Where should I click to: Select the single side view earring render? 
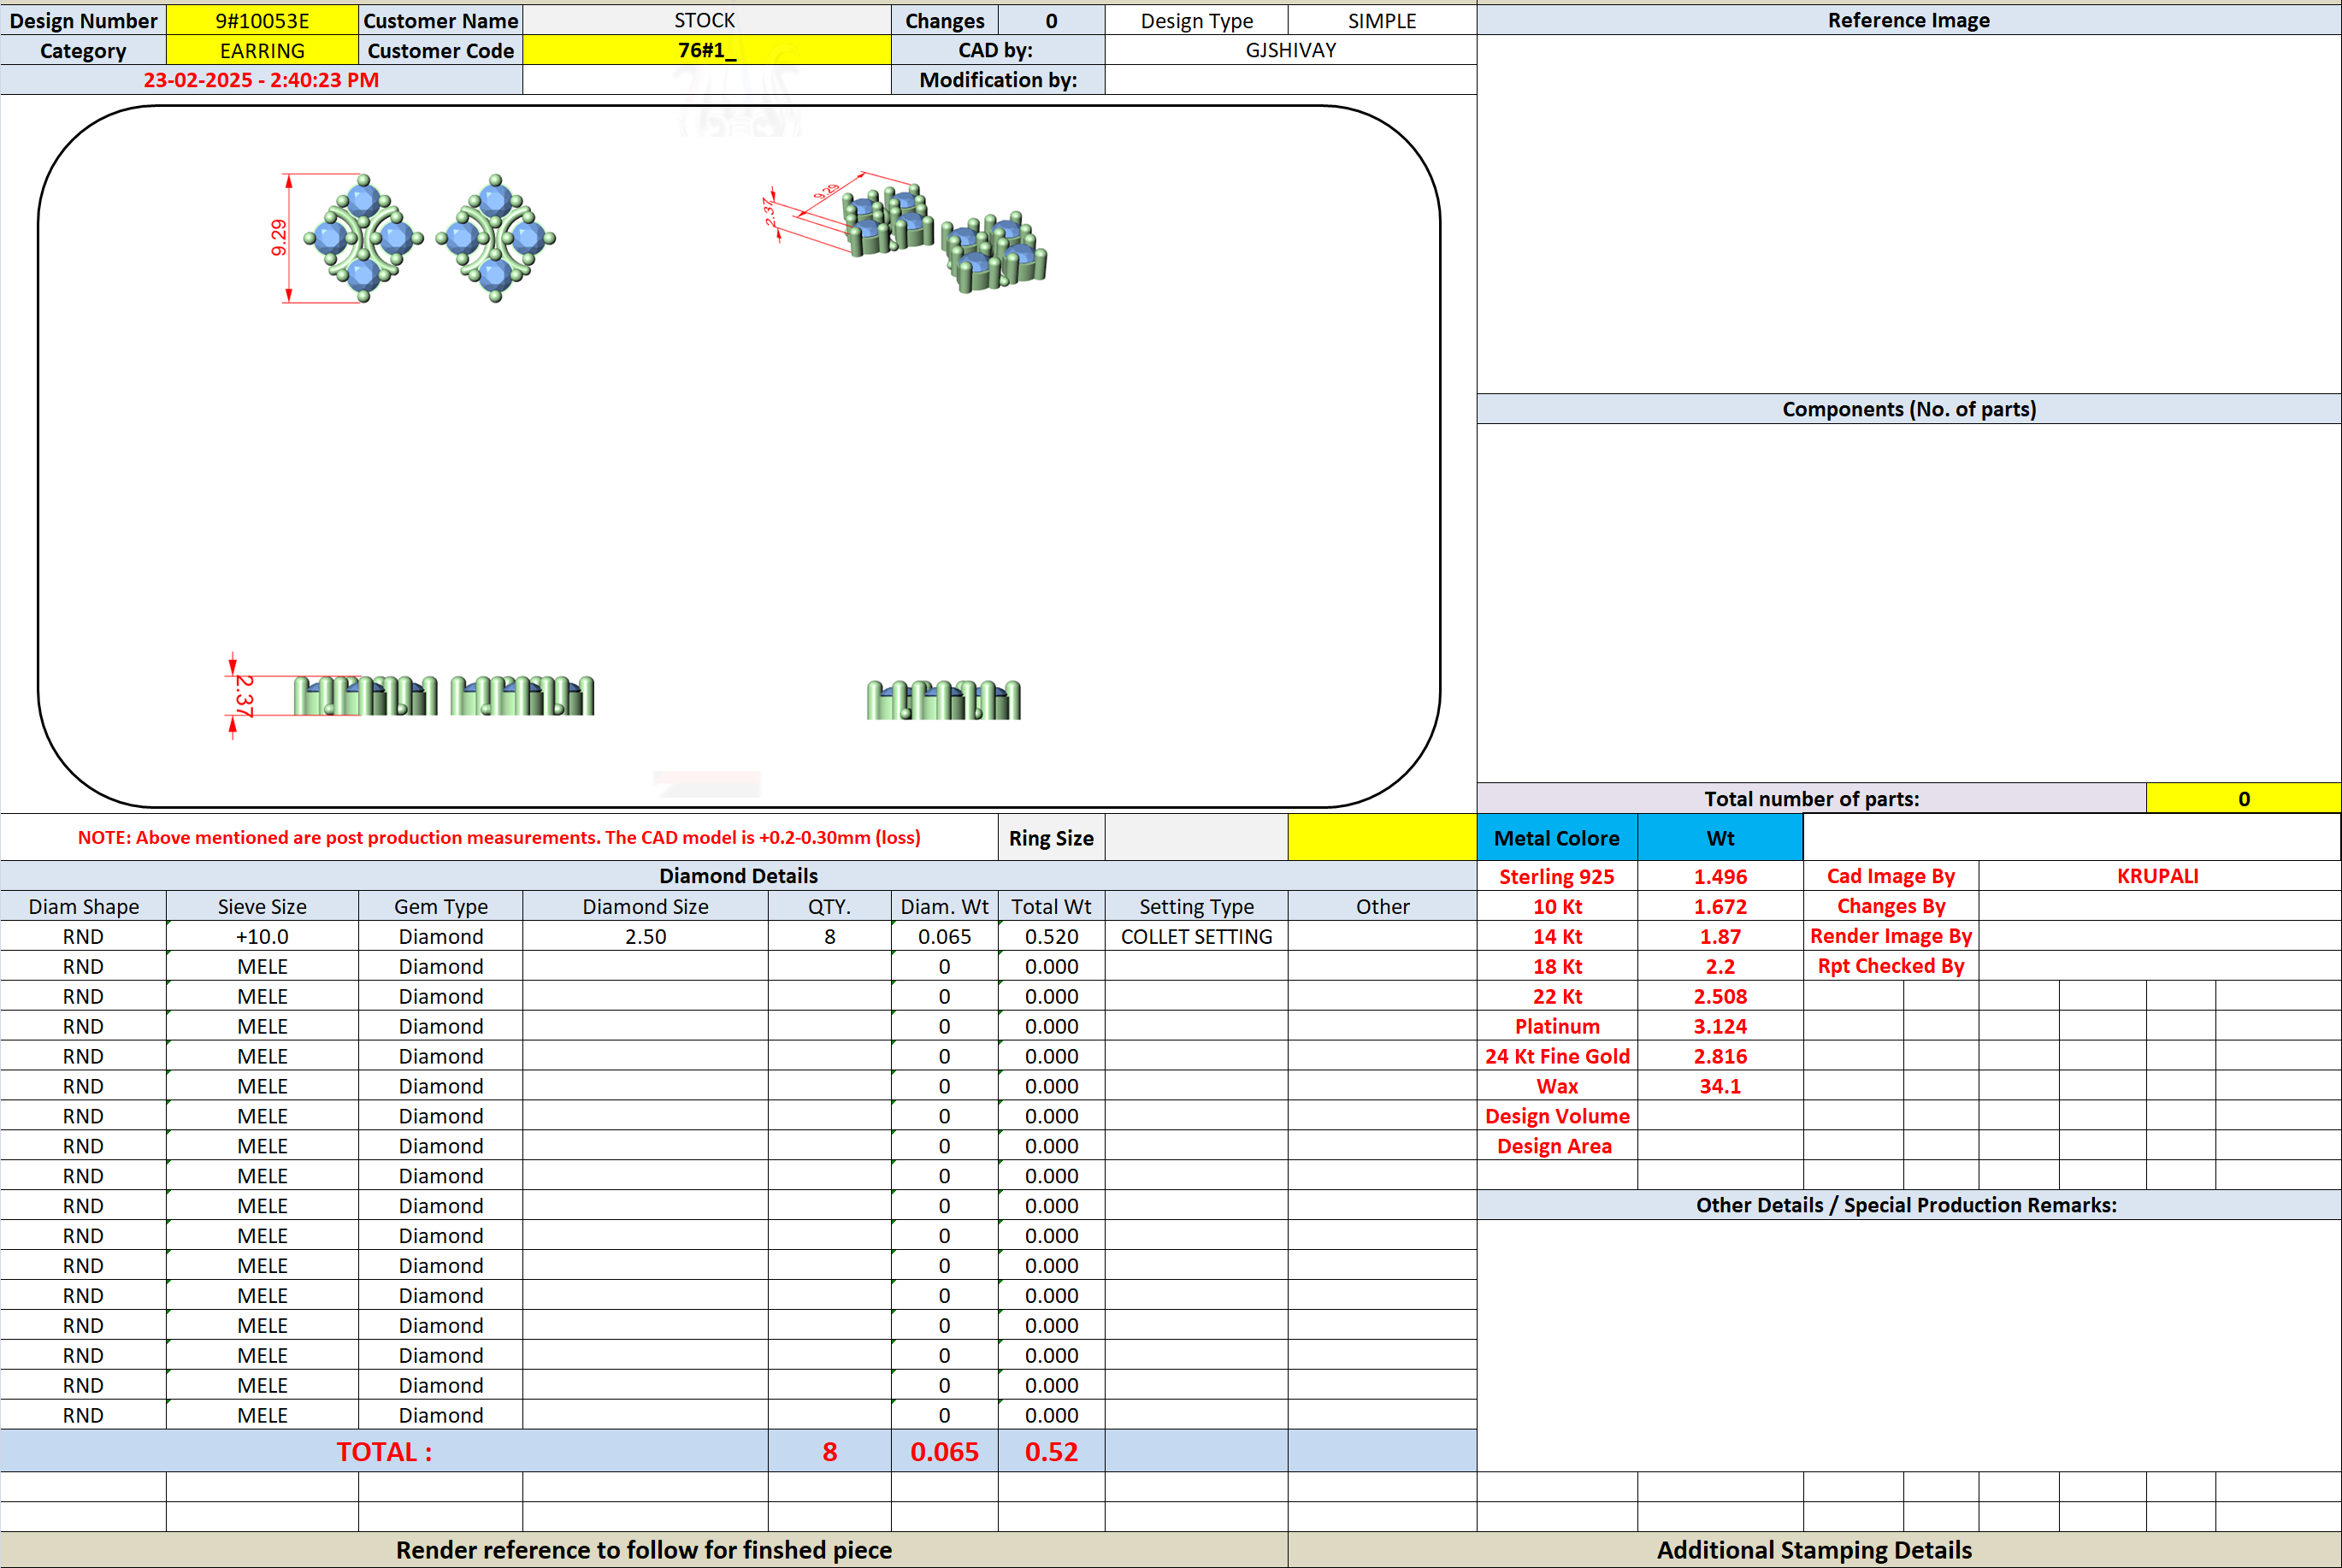[944, 700]
